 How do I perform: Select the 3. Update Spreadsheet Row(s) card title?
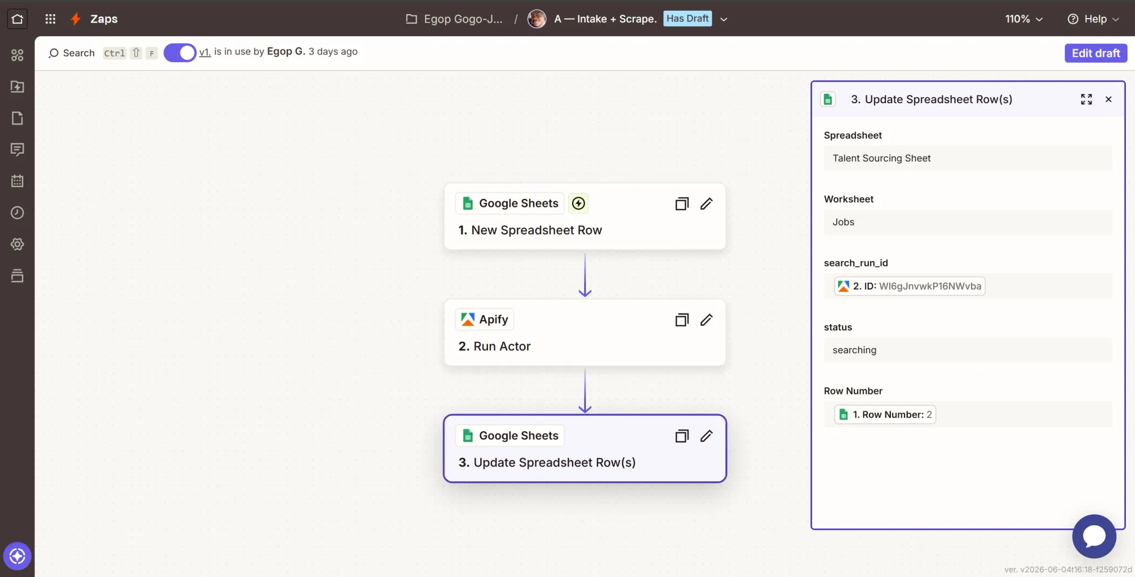click(x=547, y=463)
